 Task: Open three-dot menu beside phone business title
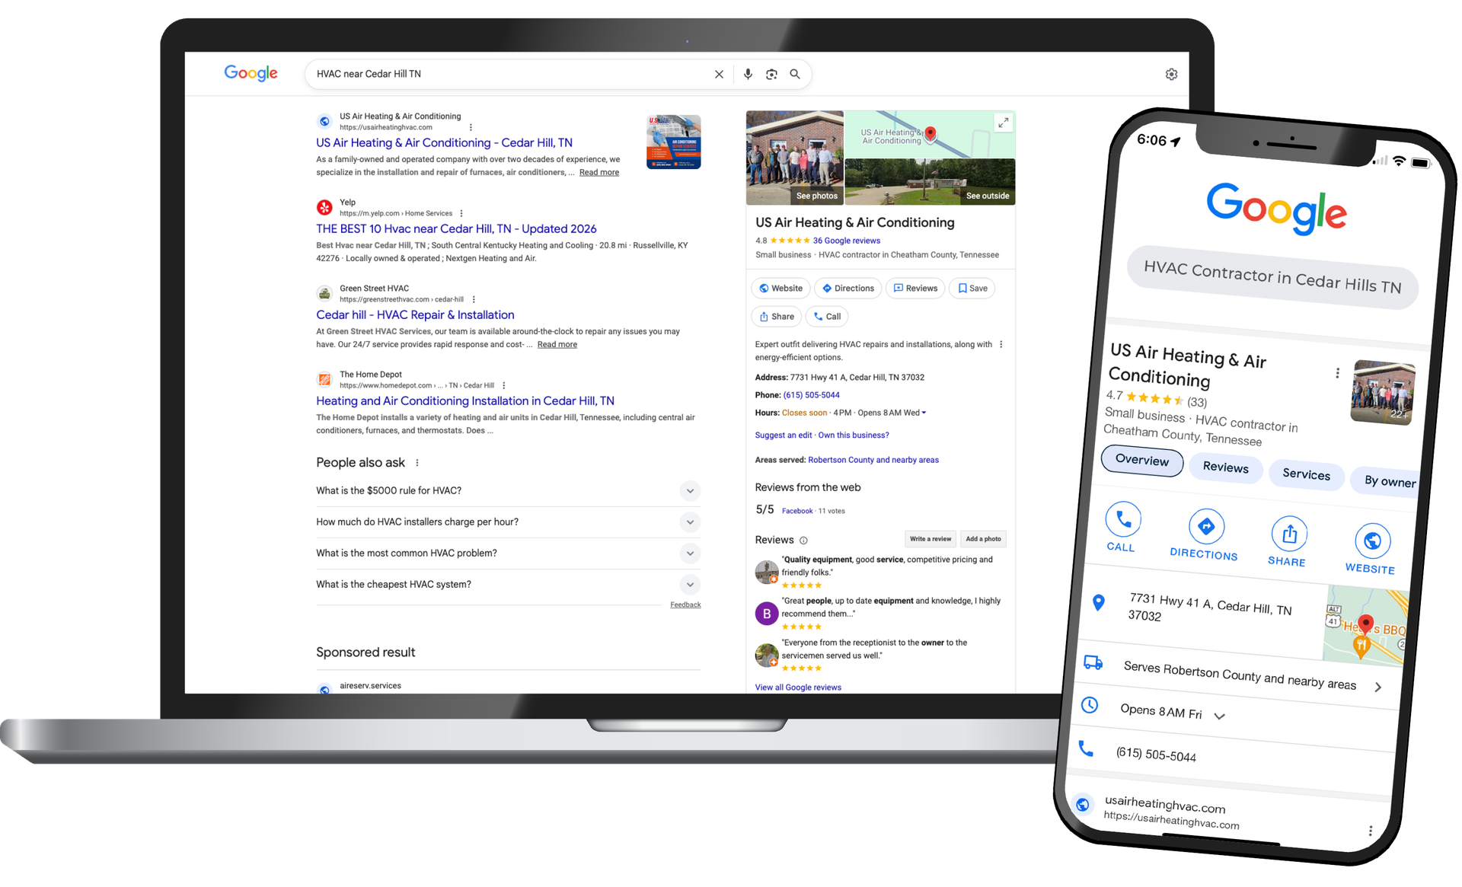click(1337, 373)
